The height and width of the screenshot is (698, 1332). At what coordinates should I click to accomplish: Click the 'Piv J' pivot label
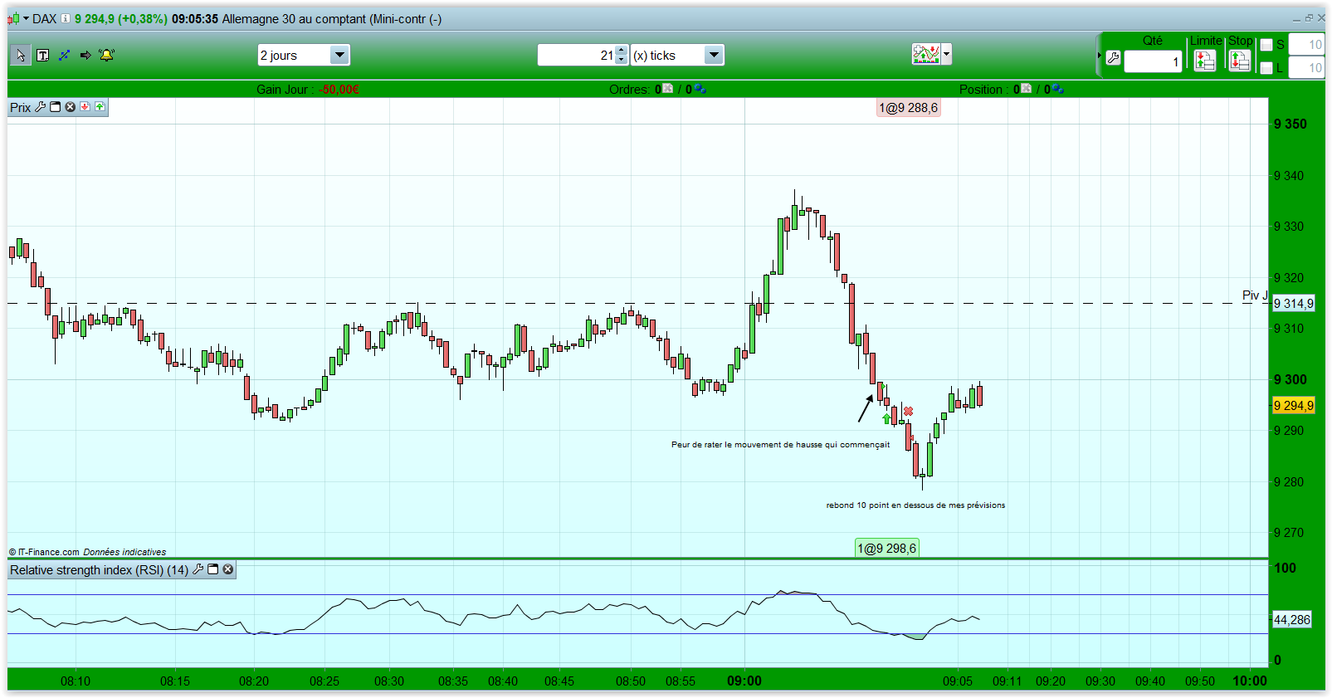pos(1255,295)
